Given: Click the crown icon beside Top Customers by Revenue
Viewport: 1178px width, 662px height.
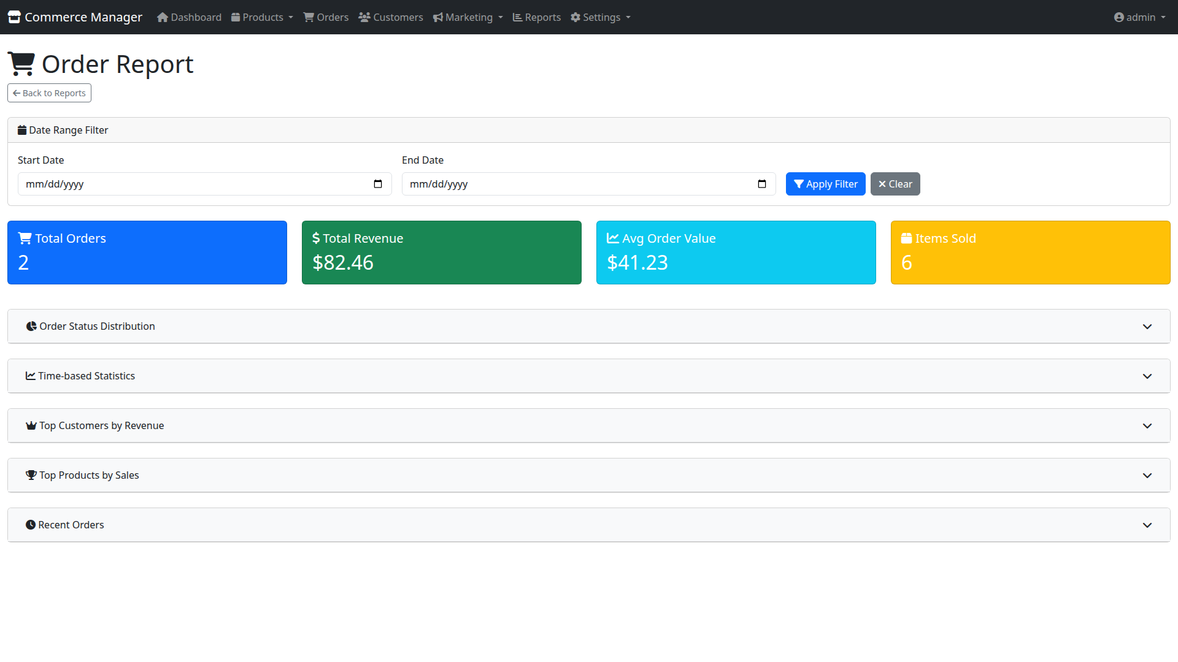Looking at the screenshot, I should [x=31, y=425].
